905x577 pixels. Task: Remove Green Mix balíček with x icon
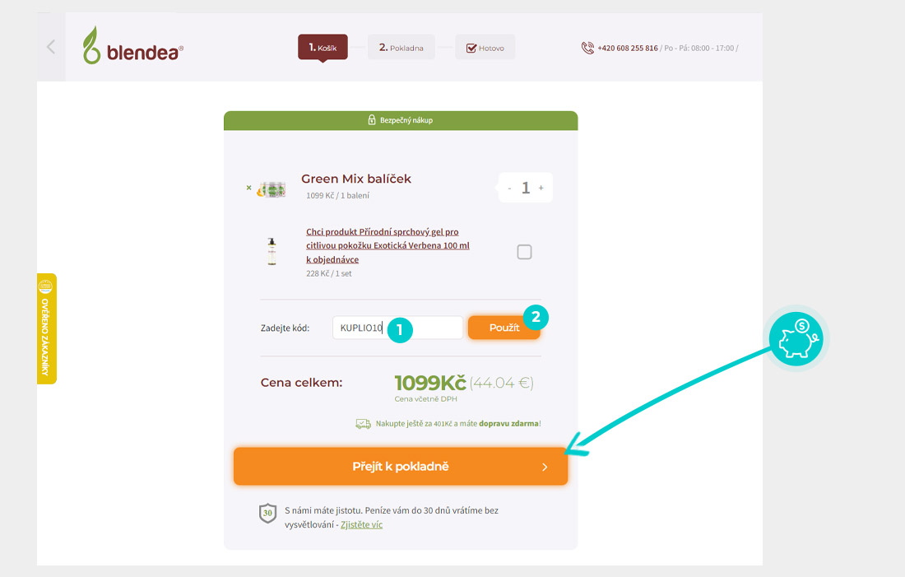coord(248,188)
